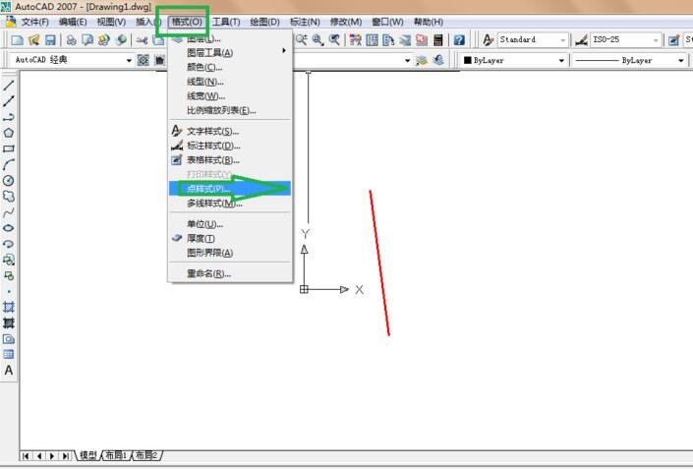This screenshot has width=693, height=469.
Task: Choose 标注样式(D)... menu entry
Action: [230, 146]
